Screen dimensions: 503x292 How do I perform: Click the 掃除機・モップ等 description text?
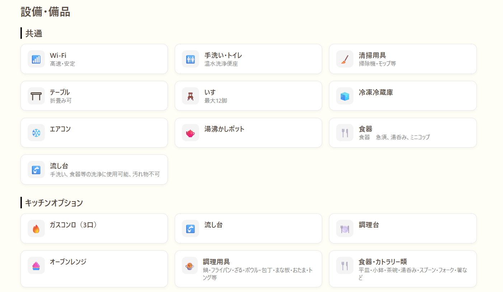coord(377,64)
